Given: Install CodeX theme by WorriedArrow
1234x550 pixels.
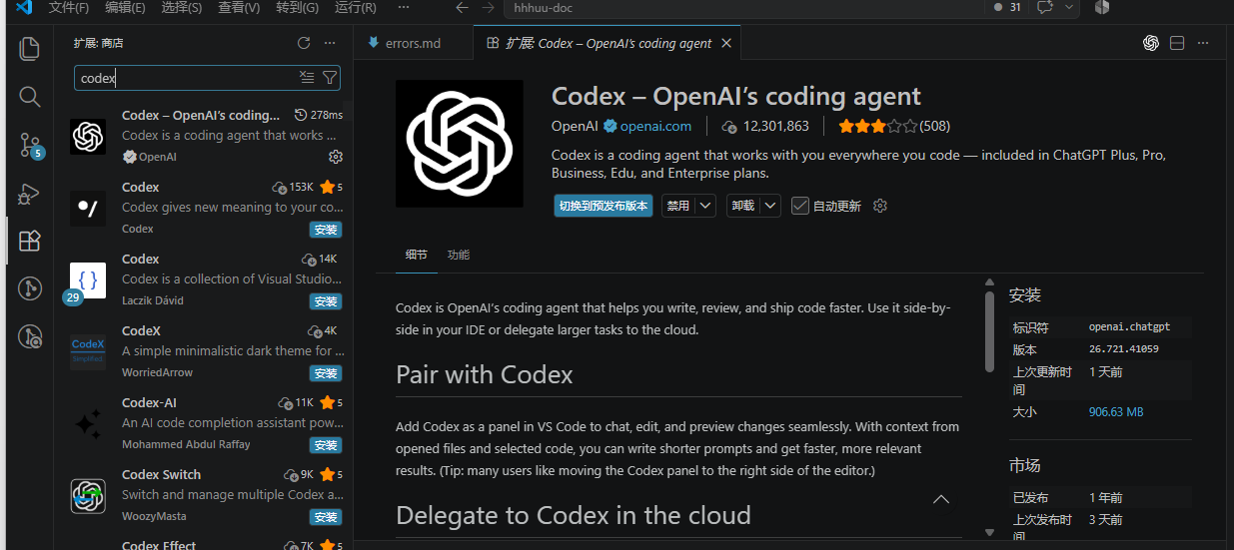Looking at the screenshot, I should (x=326, y=373).
